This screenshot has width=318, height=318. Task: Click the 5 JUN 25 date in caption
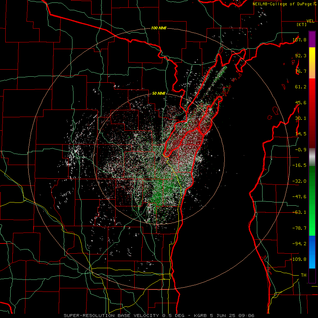223,316
